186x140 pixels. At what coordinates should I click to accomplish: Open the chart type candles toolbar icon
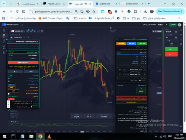(x=28, y=31)
